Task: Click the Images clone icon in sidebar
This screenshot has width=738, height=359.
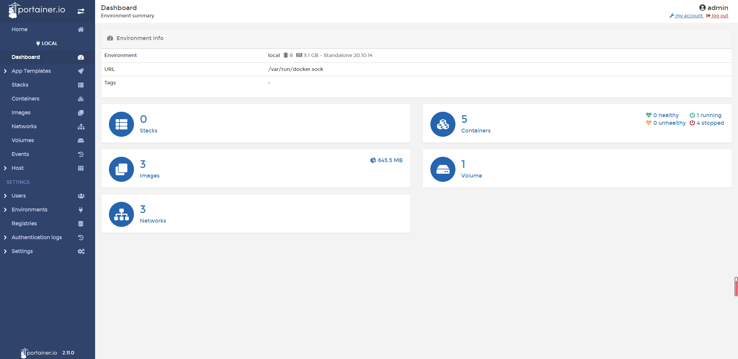Action: click(x=81, y=113)
